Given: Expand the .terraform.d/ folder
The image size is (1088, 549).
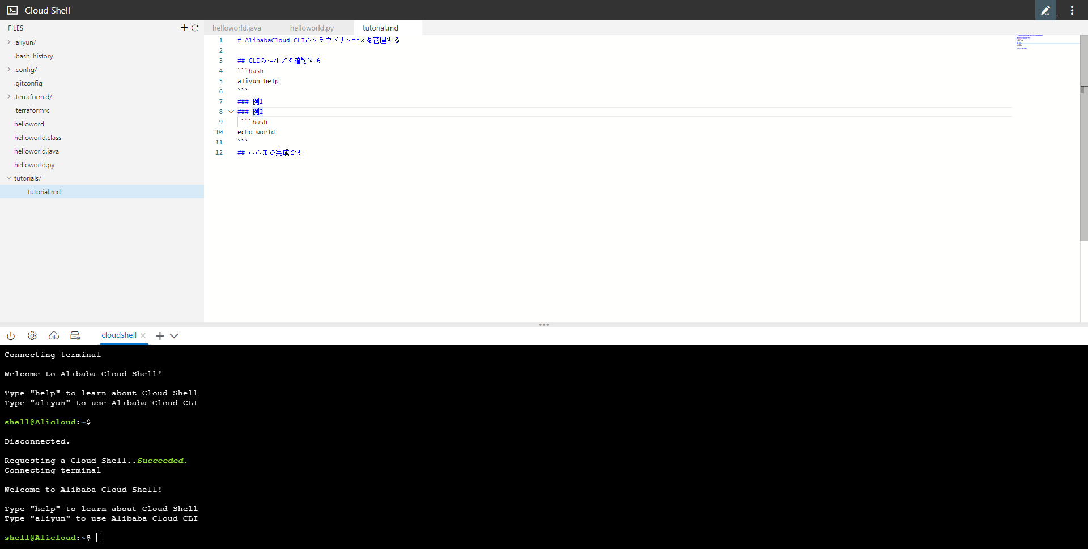Looking at the screenshot, I should point(9,96).
